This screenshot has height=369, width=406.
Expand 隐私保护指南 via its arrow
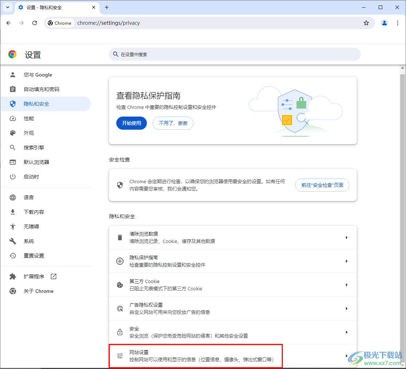347,261
